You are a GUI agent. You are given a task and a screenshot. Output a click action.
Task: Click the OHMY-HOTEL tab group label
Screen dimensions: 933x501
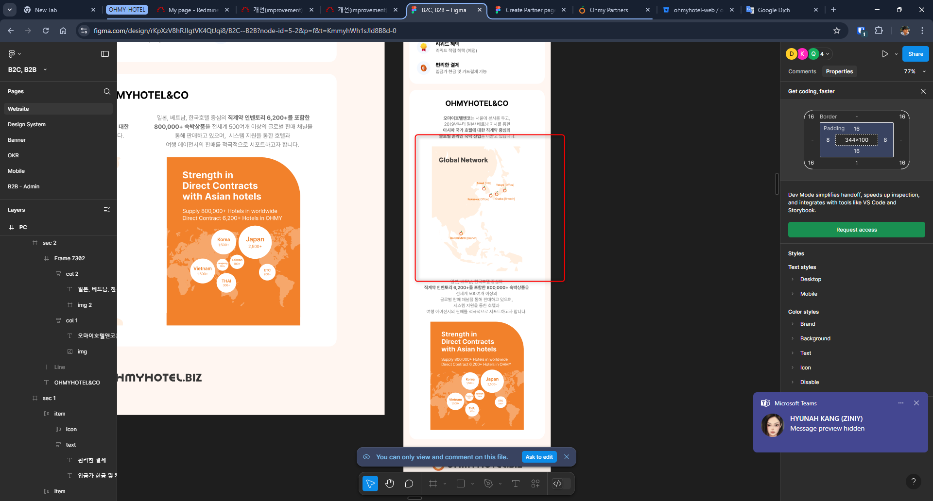(127, 10)
